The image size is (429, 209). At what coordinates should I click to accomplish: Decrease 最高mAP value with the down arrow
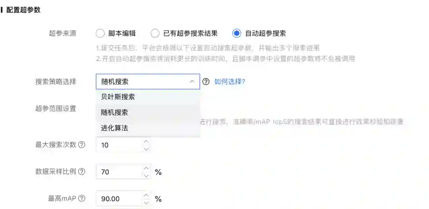[146, 202]
